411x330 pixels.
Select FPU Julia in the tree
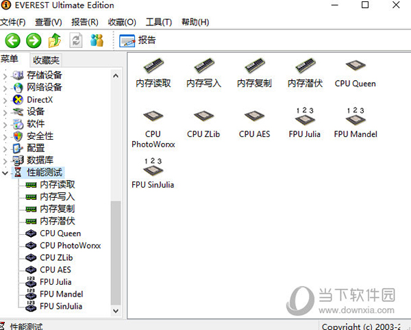point(55,282)
